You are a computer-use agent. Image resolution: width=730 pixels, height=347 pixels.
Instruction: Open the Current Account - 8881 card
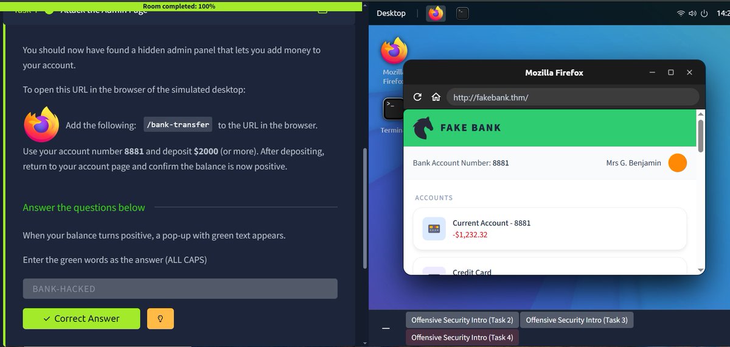[x=550, y=229]
